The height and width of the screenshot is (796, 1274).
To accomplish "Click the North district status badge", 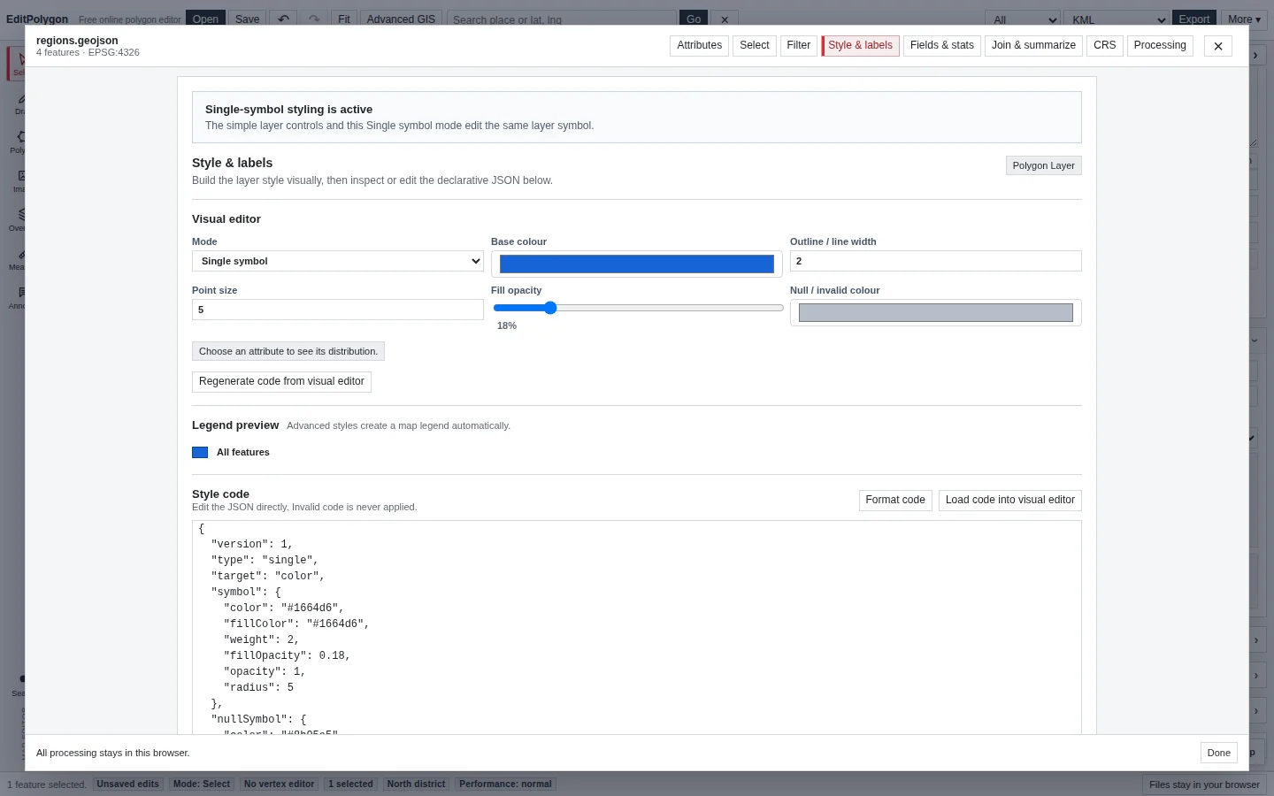I will click(x=417, y=785).
